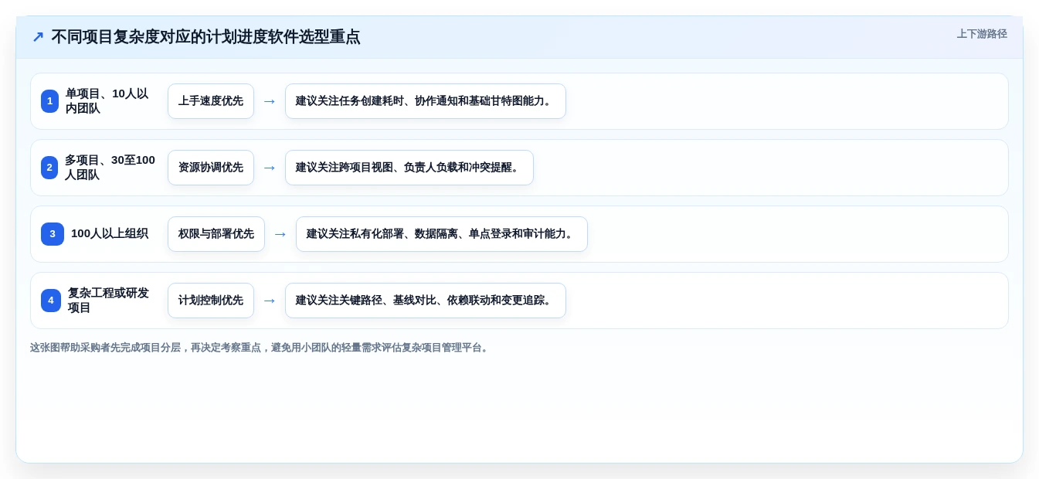
Task: Click the 计划控制优先 box
Action: point(211,301)
